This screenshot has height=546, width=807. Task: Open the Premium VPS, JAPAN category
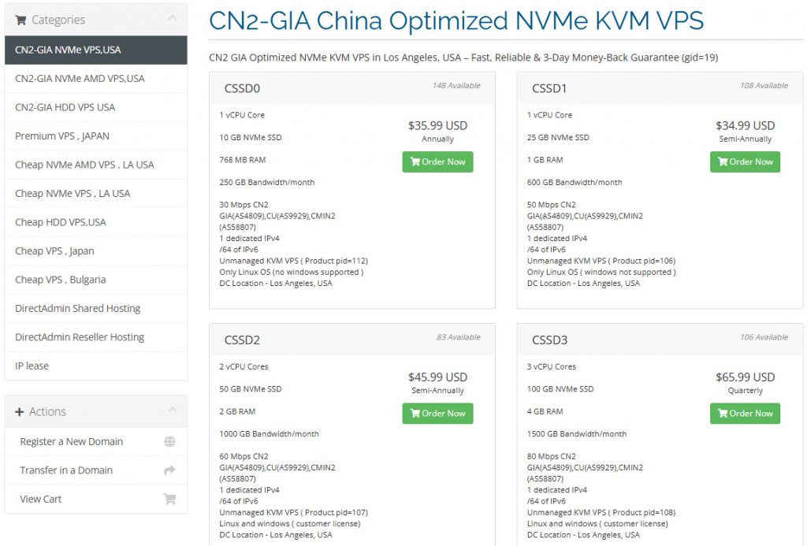(62, 136)
